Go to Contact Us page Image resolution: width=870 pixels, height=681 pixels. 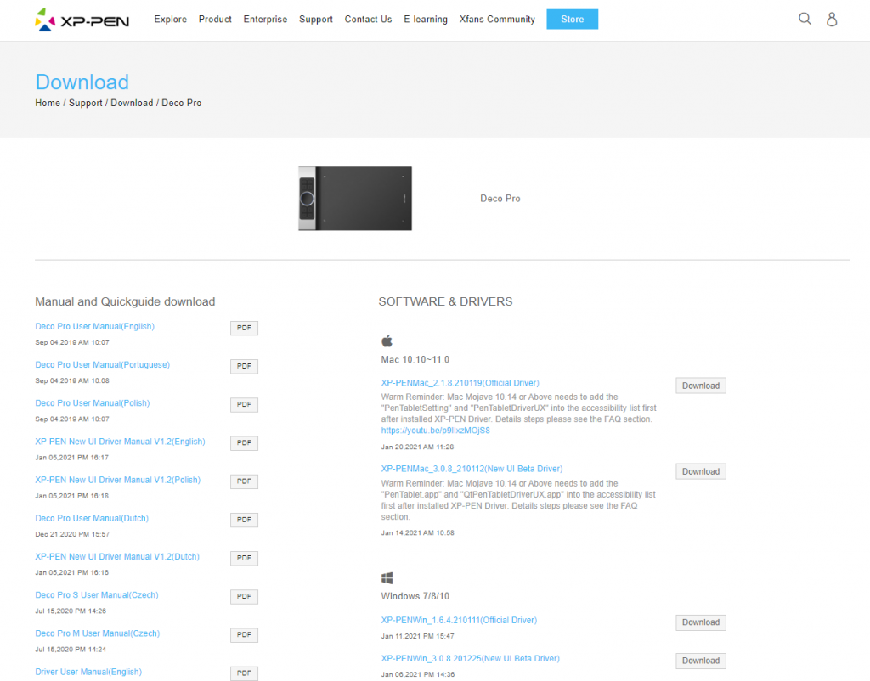pos(368,20)
